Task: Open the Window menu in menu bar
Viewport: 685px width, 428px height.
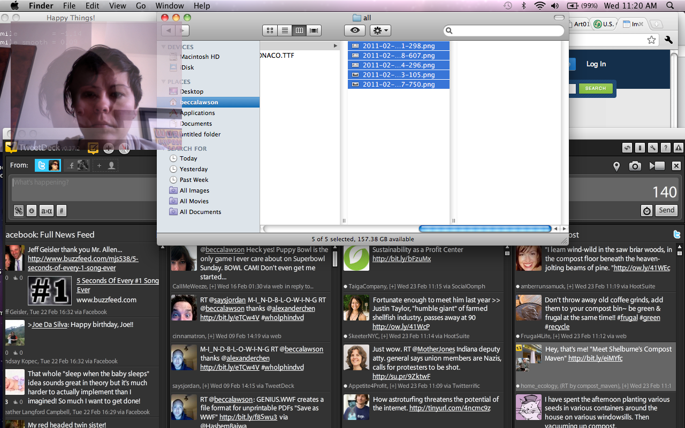Action: (x=169, y=6)
